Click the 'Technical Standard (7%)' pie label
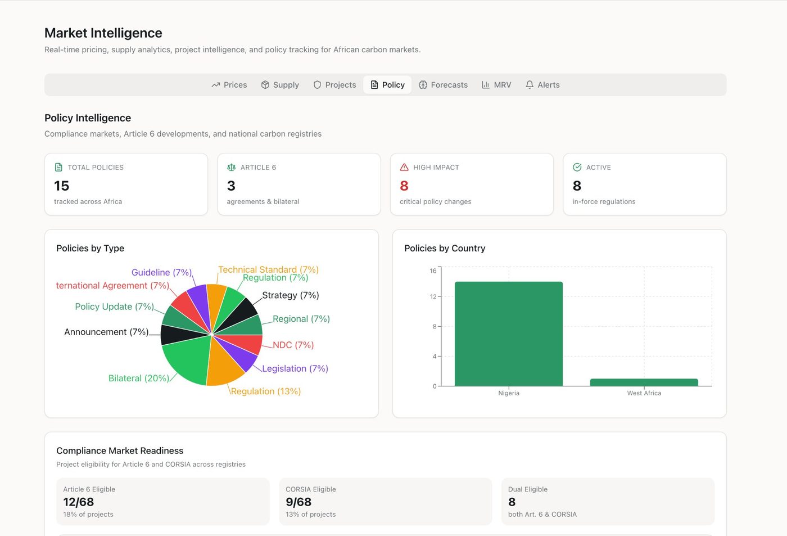This screenshot has width=787, height=536. [x=268, y=269]
